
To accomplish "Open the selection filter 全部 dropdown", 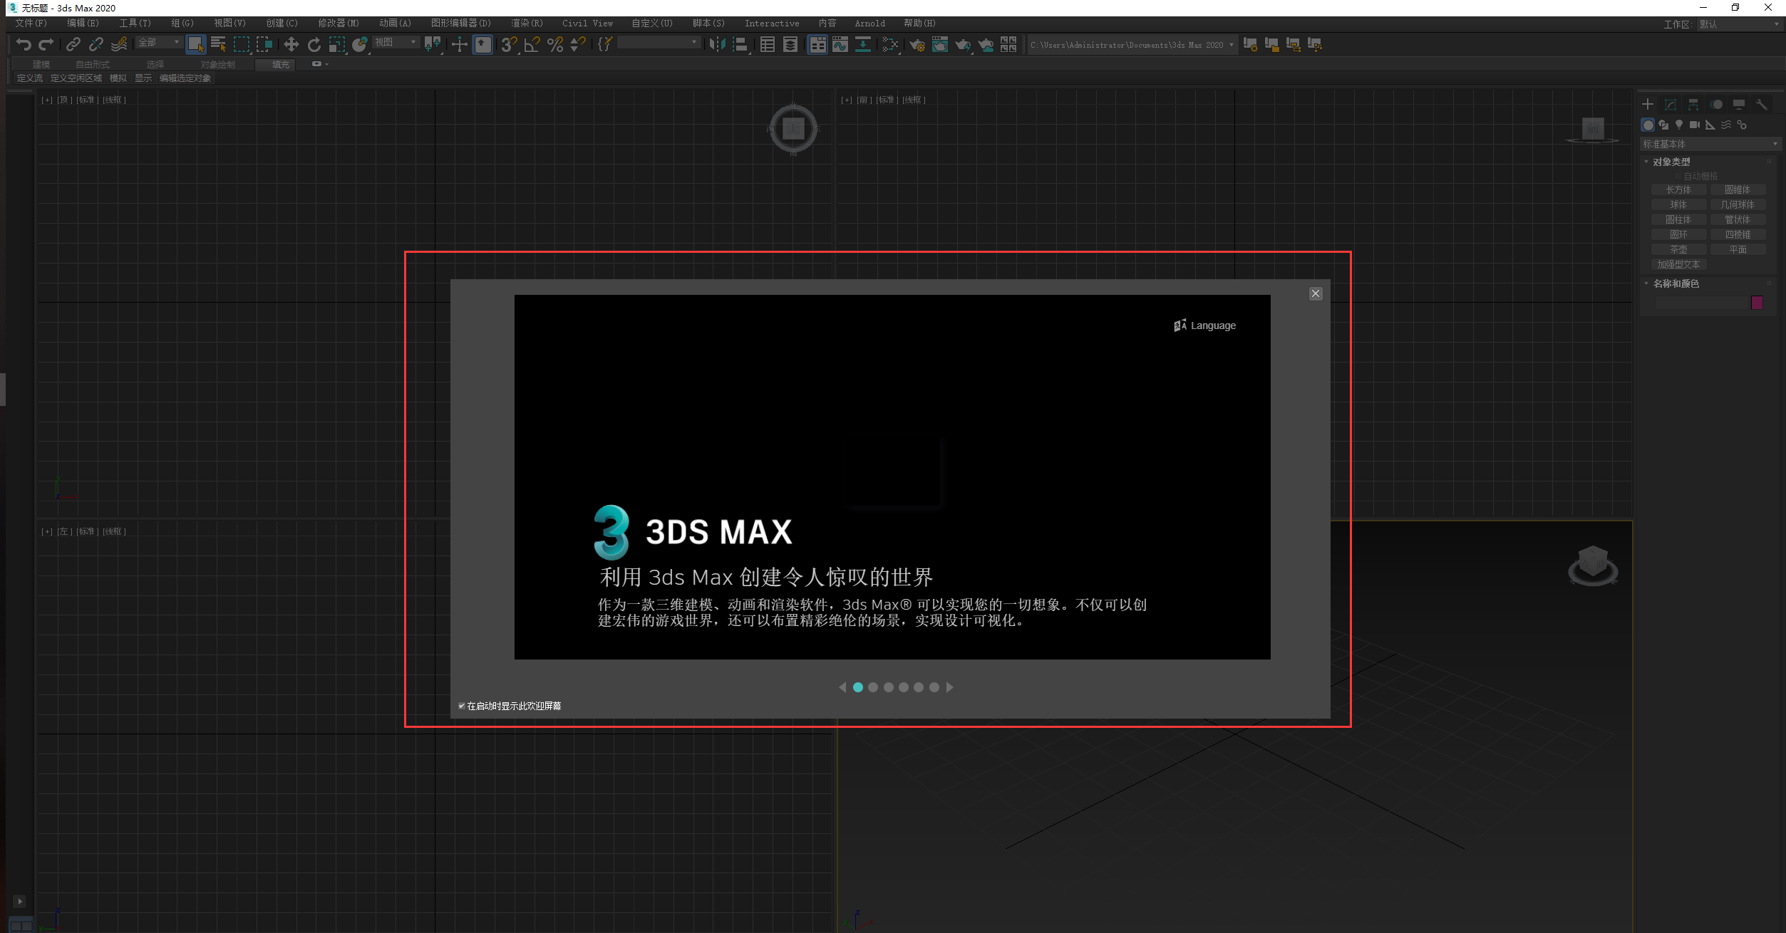I will (158, 43).
